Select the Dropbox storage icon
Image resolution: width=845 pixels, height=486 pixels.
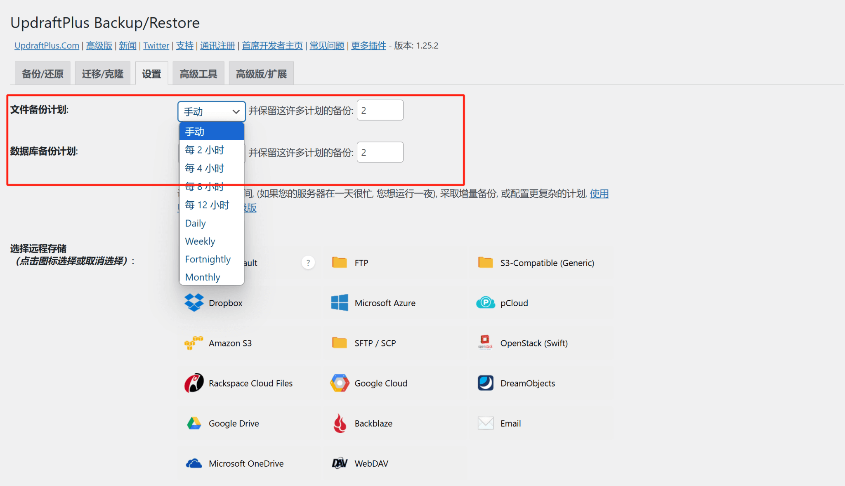(x=194, y=303)
